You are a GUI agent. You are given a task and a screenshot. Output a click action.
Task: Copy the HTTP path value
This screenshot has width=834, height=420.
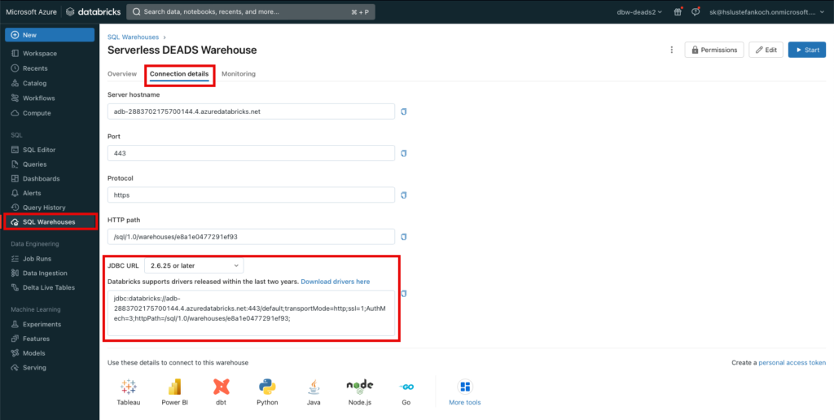tap(403, 237)
